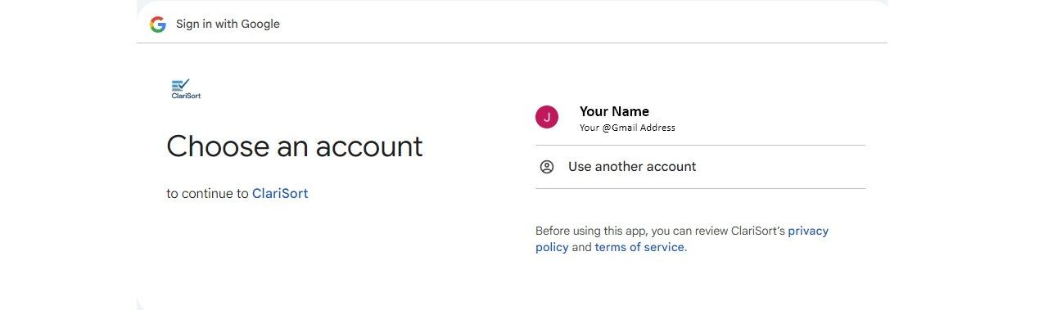
Task: Click the word 'policy' on the second line
Action: [x=552, y=247]
